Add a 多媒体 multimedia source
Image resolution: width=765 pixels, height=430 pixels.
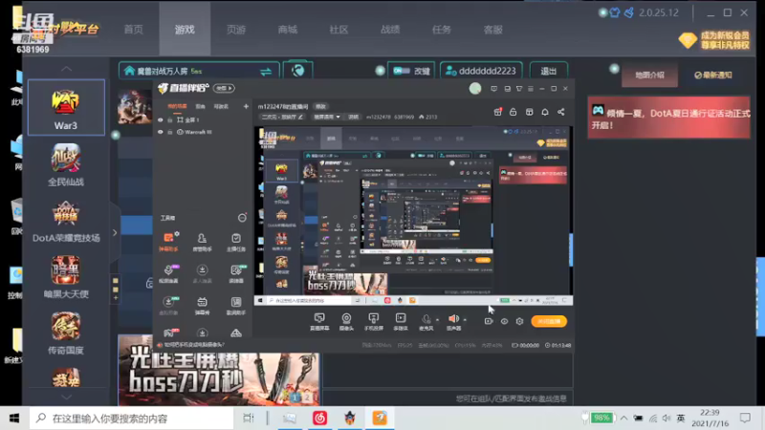tap(401, 322)
